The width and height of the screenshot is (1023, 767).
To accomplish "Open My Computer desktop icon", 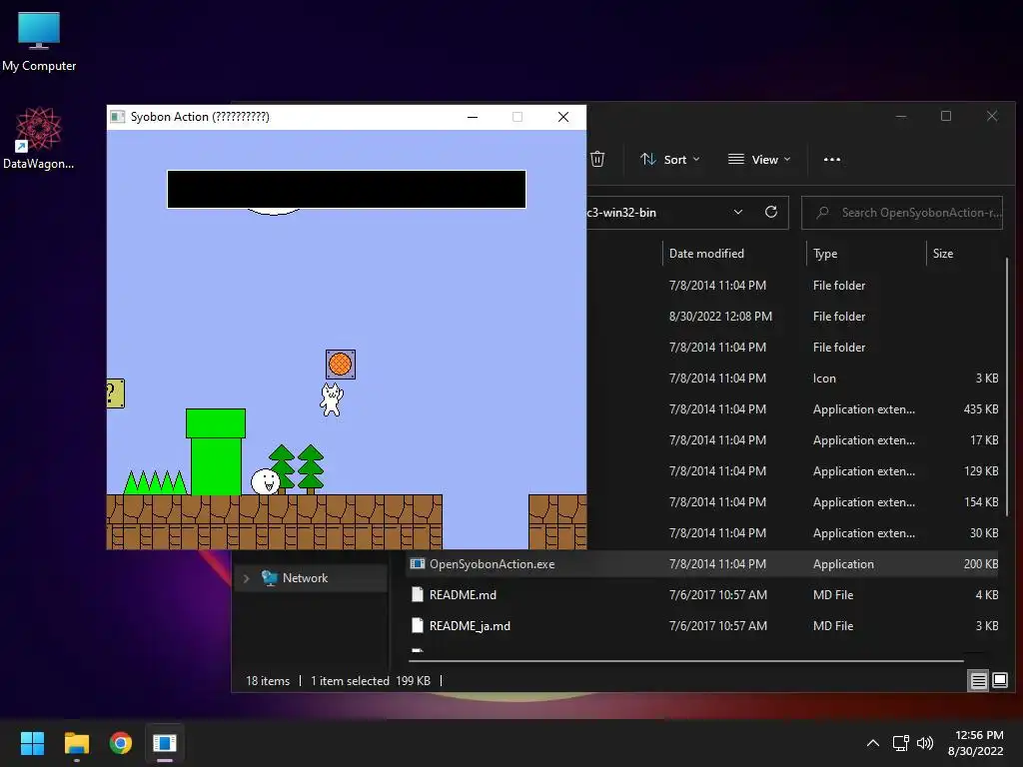I will [x=39, y=41].
